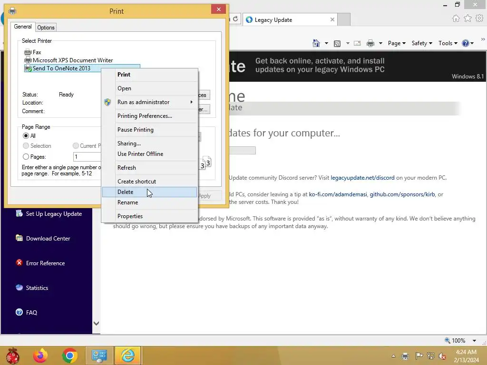The width and height of the screenshot is (487, 365).
Task: Open the legacyupdate.net/discord link
Action: tap(362, 178)
